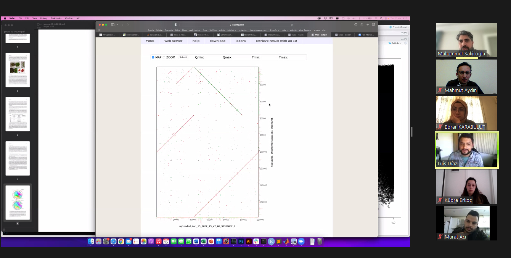Select the MAP radio button
This screenshot has width=511, height=258.
click(x=153, y=57)
